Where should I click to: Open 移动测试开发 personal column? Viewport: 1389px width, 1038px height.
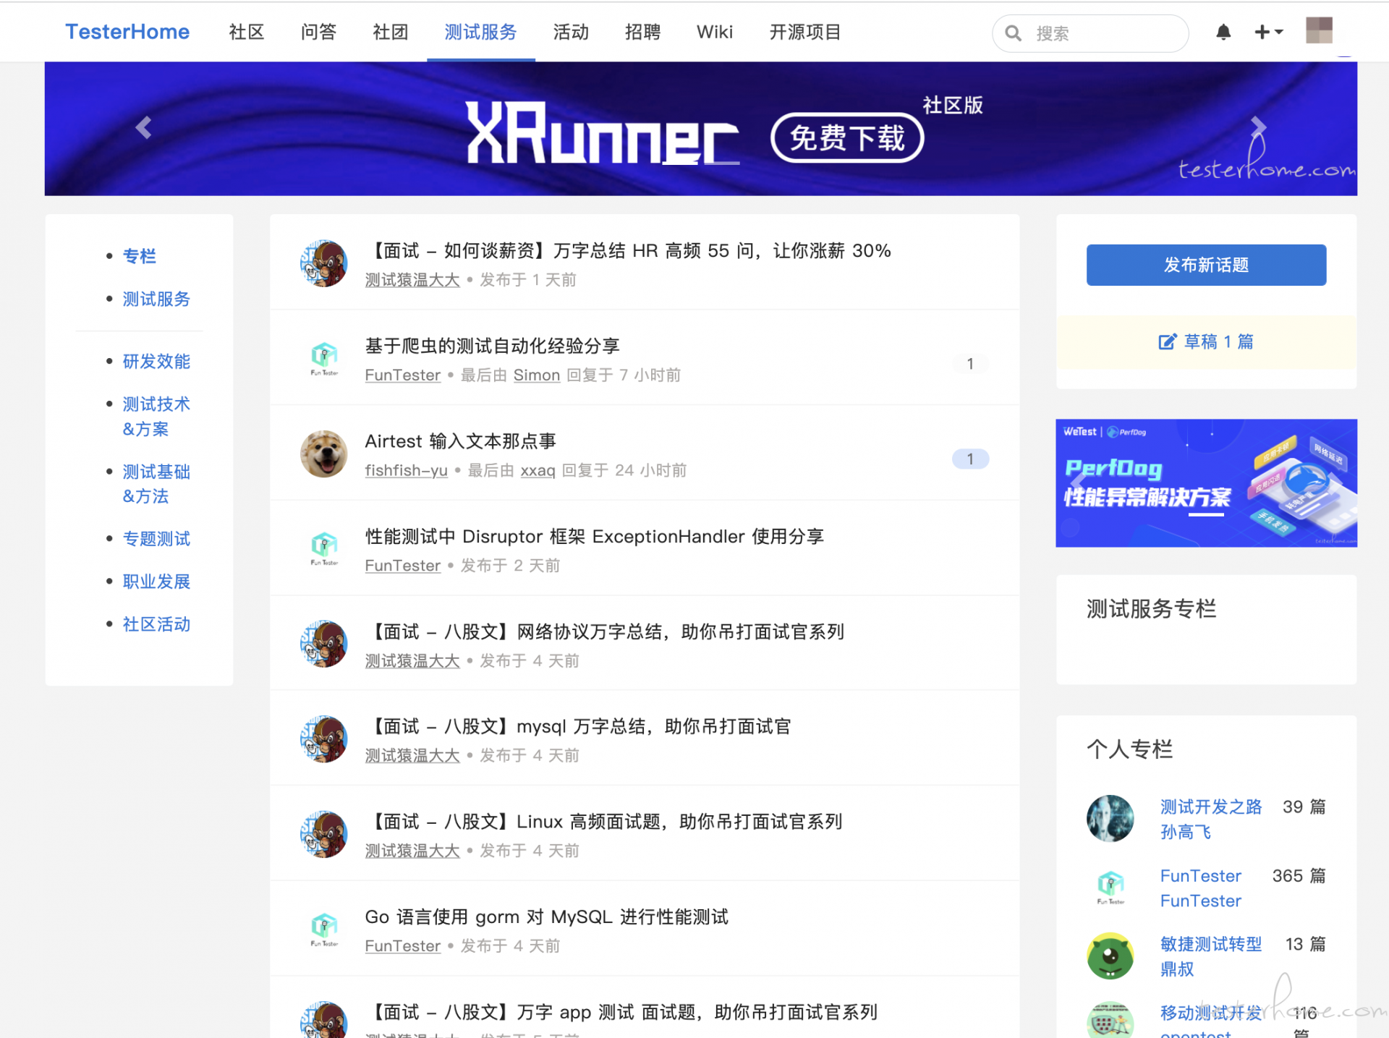1211,1013
